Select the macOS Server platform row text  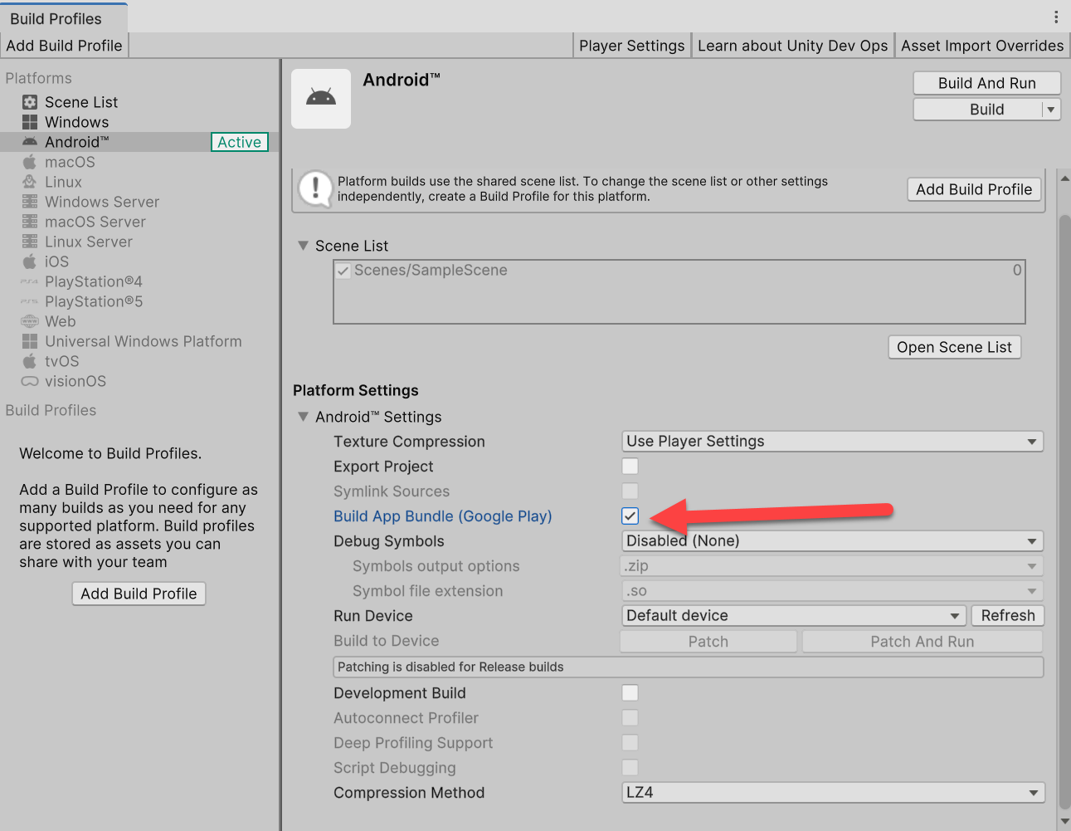95,222
